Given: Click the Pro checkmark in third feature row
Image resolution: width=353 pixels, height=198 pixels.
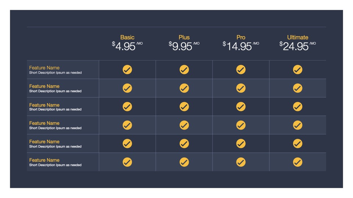Looking at the screenshot, I should tap(241, 107).
